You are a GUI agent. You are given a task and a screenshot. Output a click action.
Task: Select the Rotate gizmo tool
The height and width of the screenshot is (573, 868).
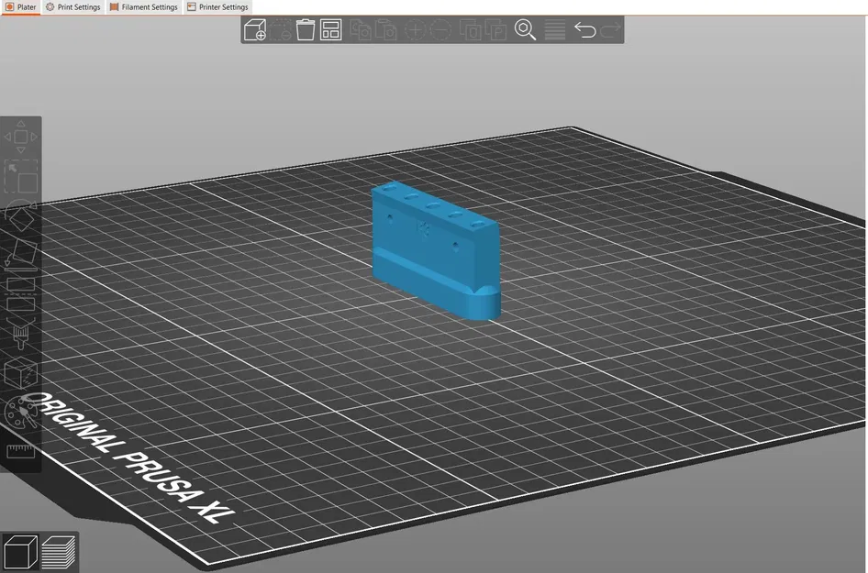21,215
